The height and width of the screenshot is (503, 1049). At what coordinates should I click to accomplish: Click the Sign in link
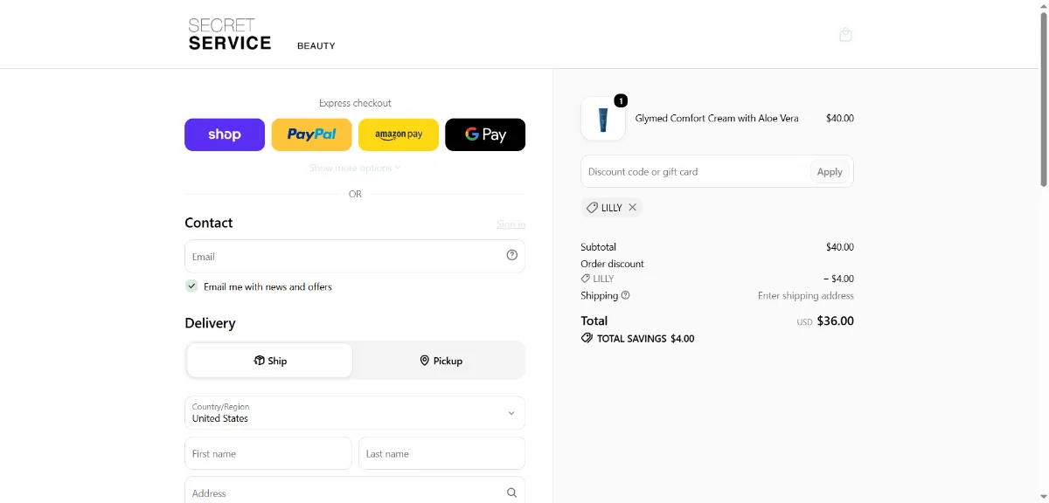[511, 224]
